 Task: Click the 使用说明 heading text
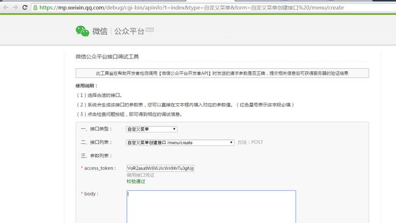pos(87,86)
